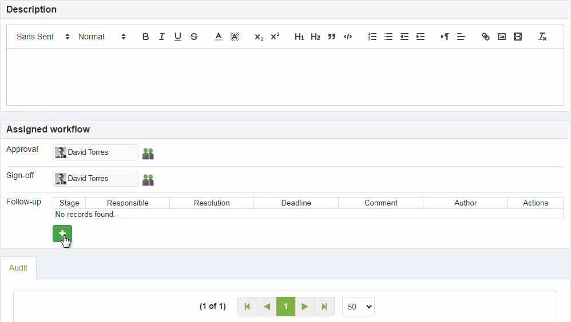Insert an image into the description
This screenshot has width=571, height=322.
click(501, 37)
